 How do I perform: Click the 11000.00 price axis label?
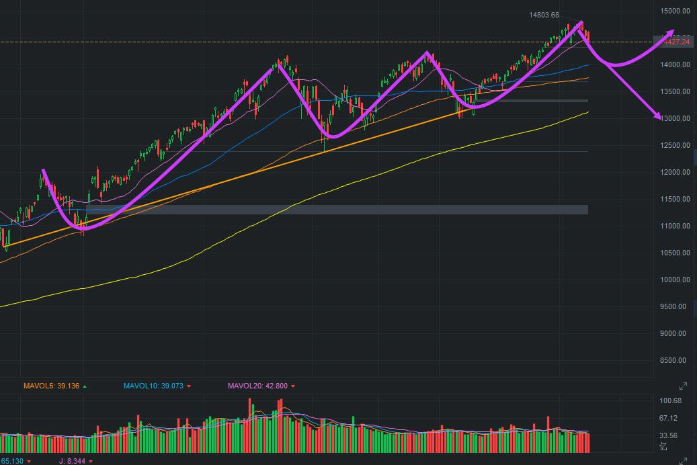coord(675,226)
